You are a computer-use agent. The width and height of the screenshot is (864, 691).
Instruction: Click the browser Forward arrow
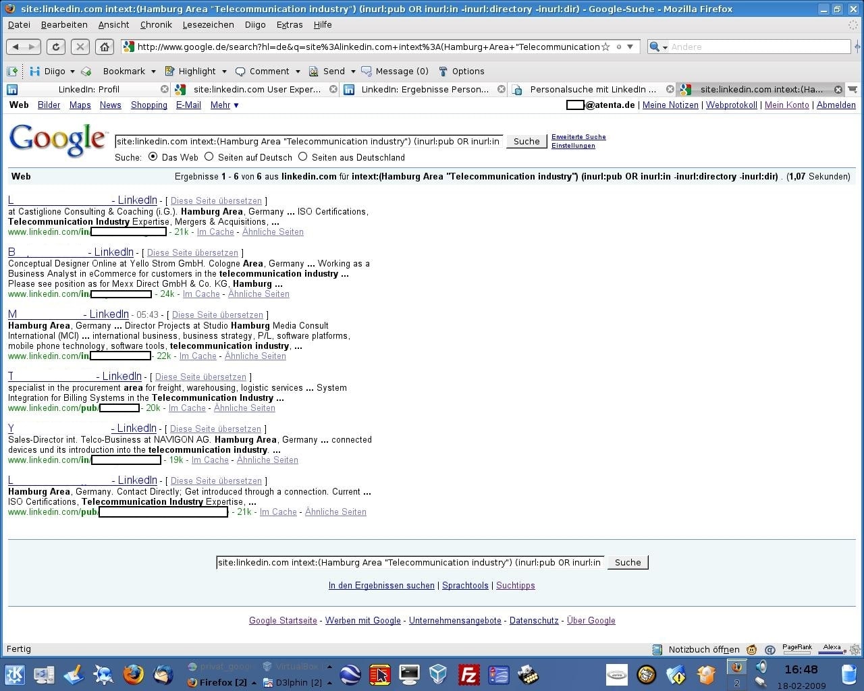tap(32, 47)
